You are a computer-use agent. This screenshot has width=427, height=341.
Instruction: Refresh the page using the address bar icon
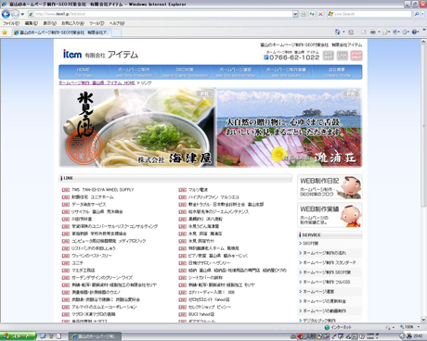pos(312,14)
